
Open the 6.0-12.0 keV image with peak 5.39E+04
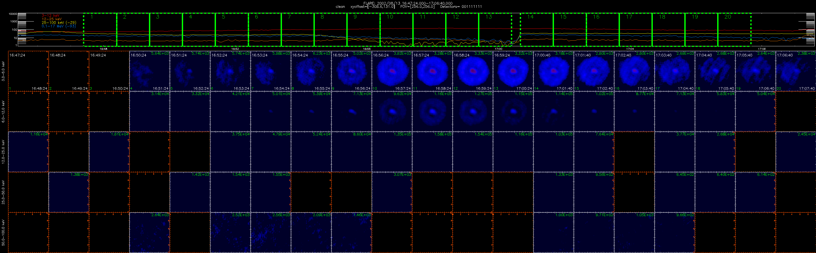click(311, 111)
